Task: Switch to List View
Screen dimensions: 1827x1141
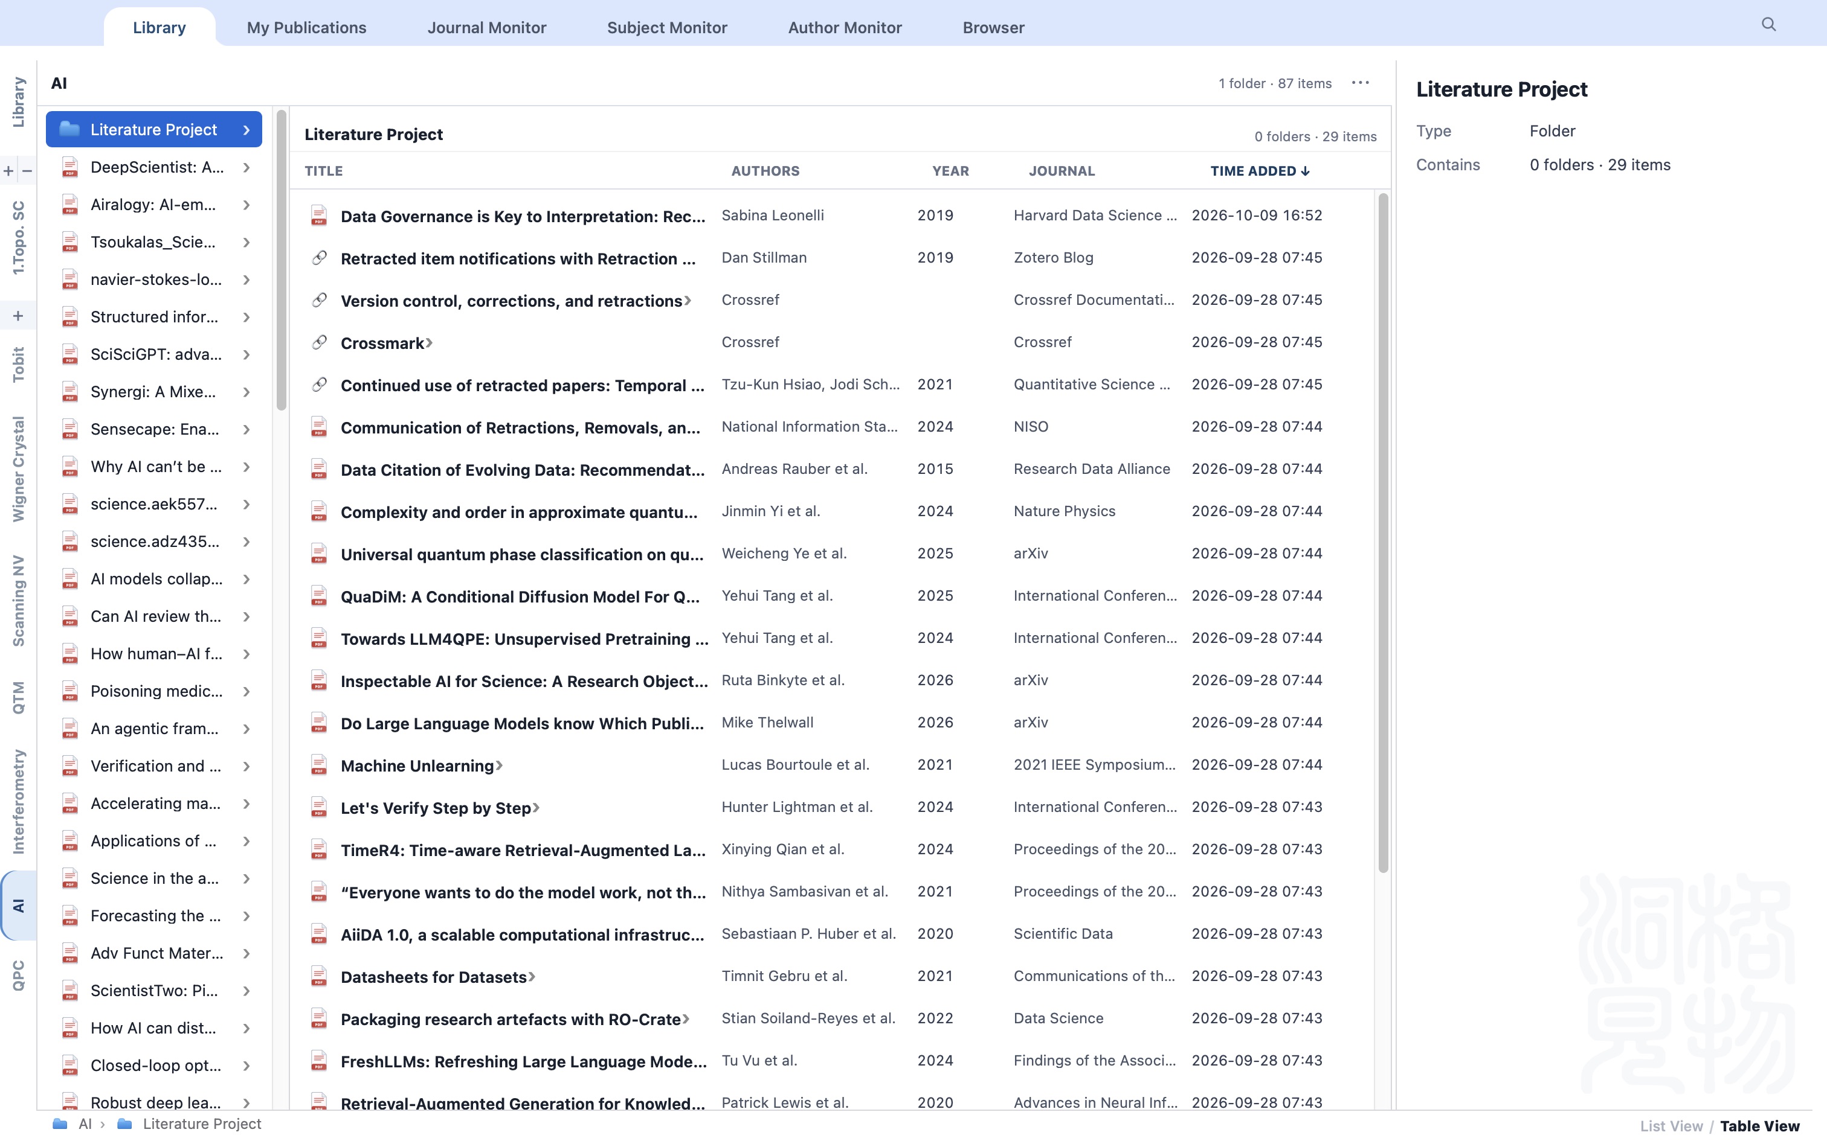Action: [1671, 1126]
